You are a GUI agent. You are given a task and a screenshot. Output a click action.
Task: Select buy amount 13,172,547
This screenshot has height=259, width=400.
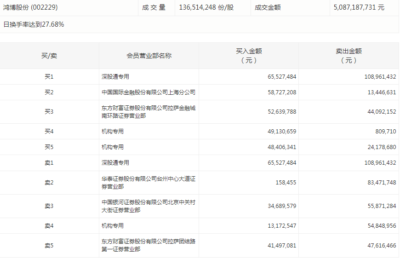(282, 225)
